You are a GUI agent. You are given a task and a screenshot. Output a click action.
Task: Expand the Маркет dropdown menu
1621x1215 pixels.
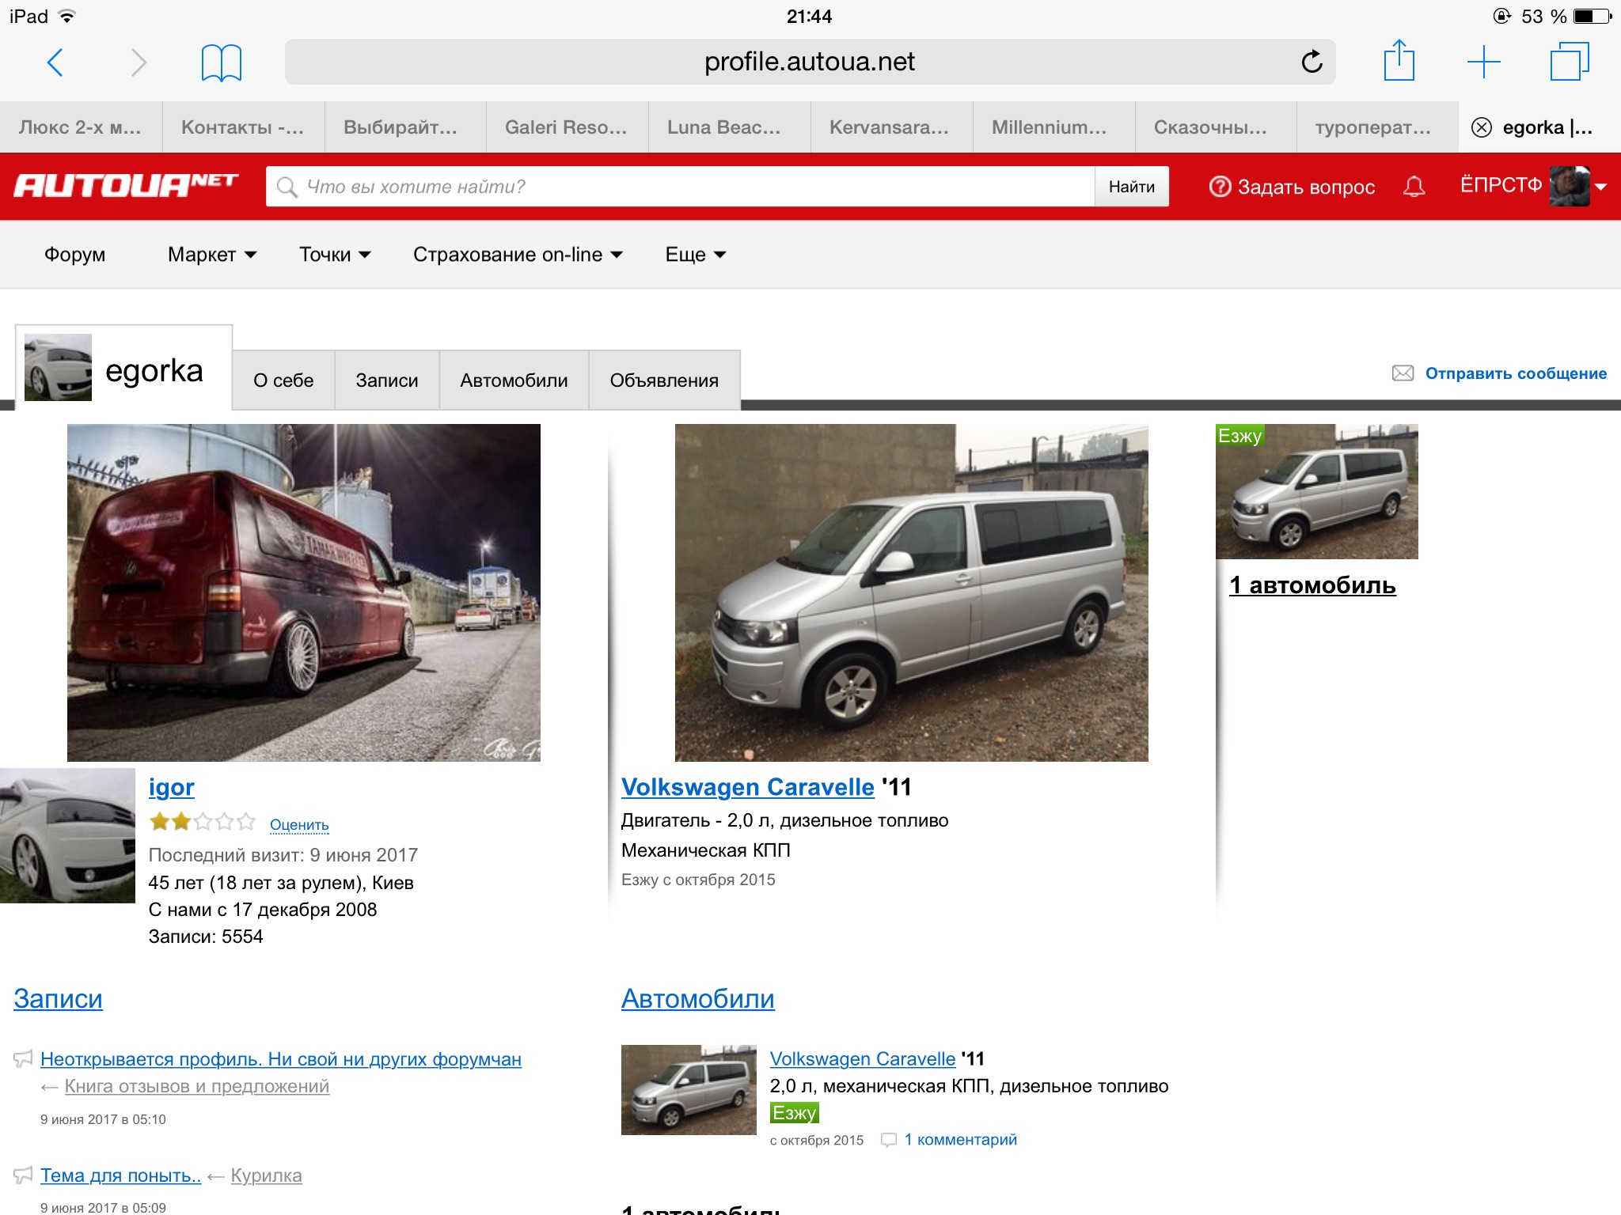point(212,255)
